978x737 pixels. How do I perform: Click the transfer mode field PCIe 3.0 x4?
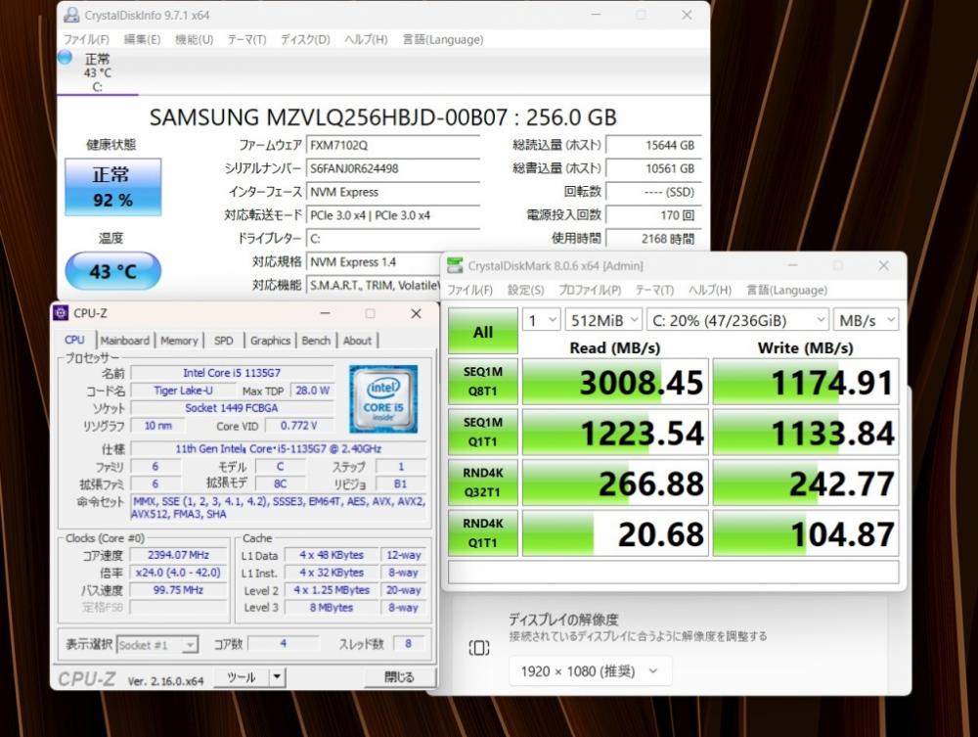pos(393,214)
